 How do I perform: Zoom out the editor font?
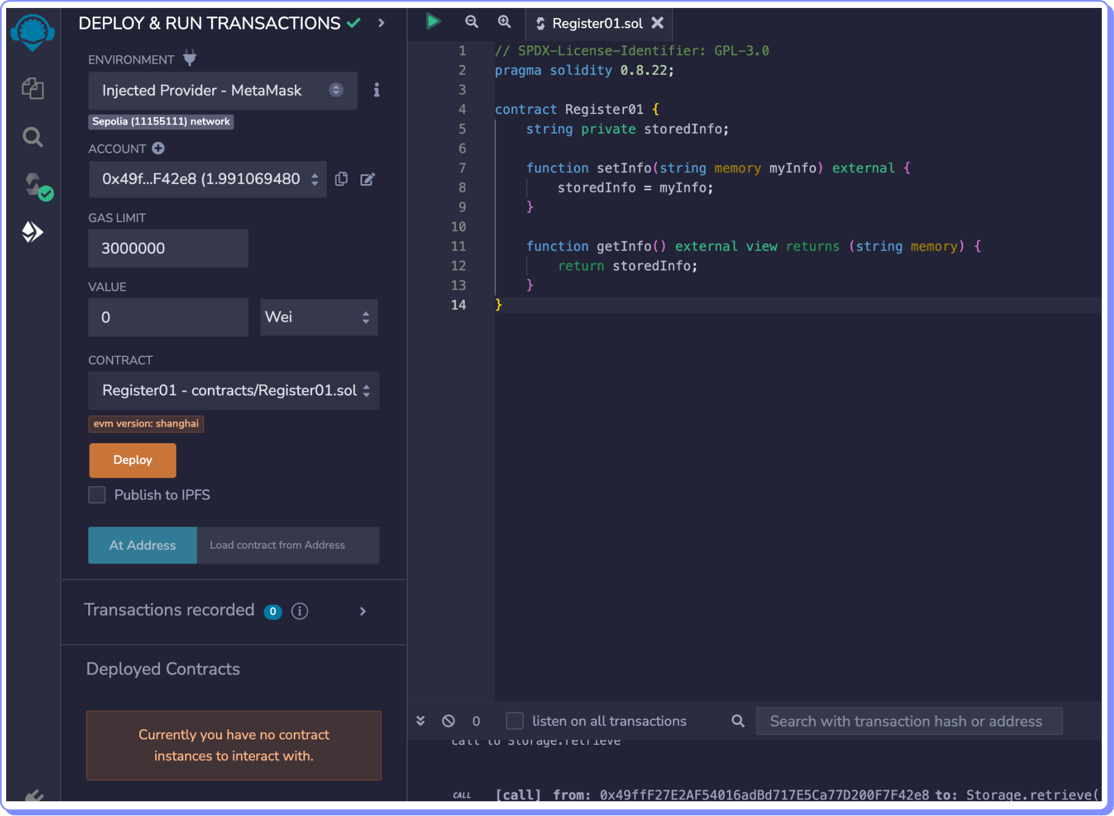(471, 22)
